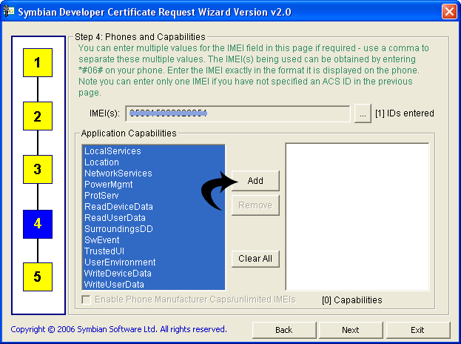Click the wizard step 1 box
The width and height of the screenshot is (461, 344).
[38, 63]
